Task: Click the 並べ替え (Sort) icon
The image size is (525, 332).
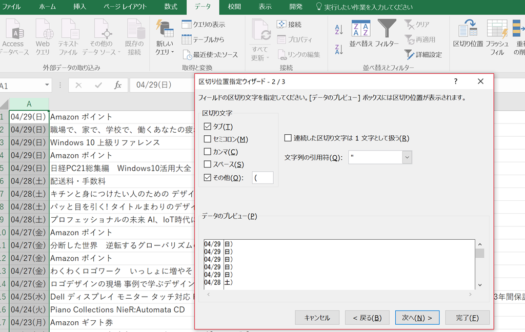Action: pos(361,29)
